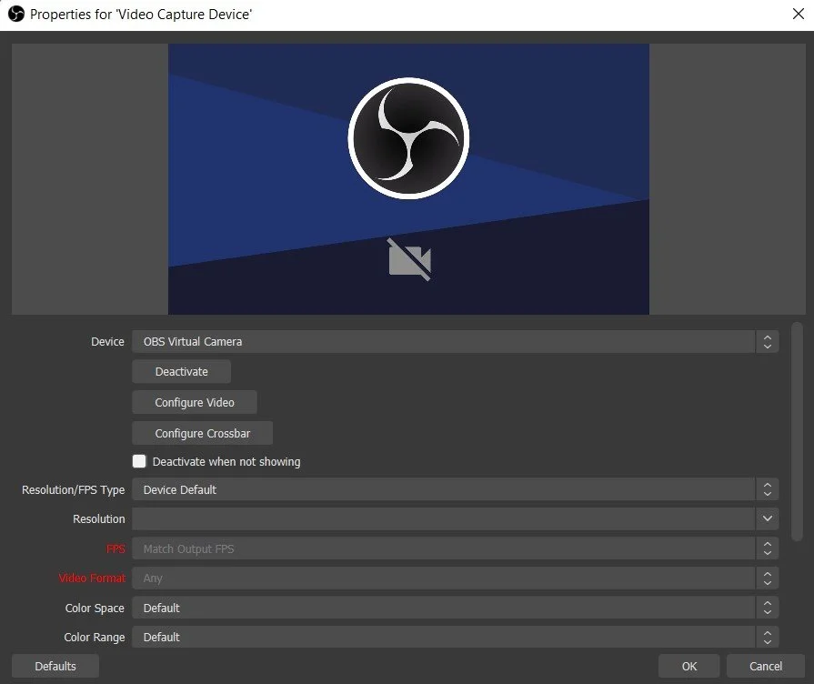This screenshot has height=684, width=814.
Task: Click the empty Resolution input field
Action: click(x=444, y=518)
